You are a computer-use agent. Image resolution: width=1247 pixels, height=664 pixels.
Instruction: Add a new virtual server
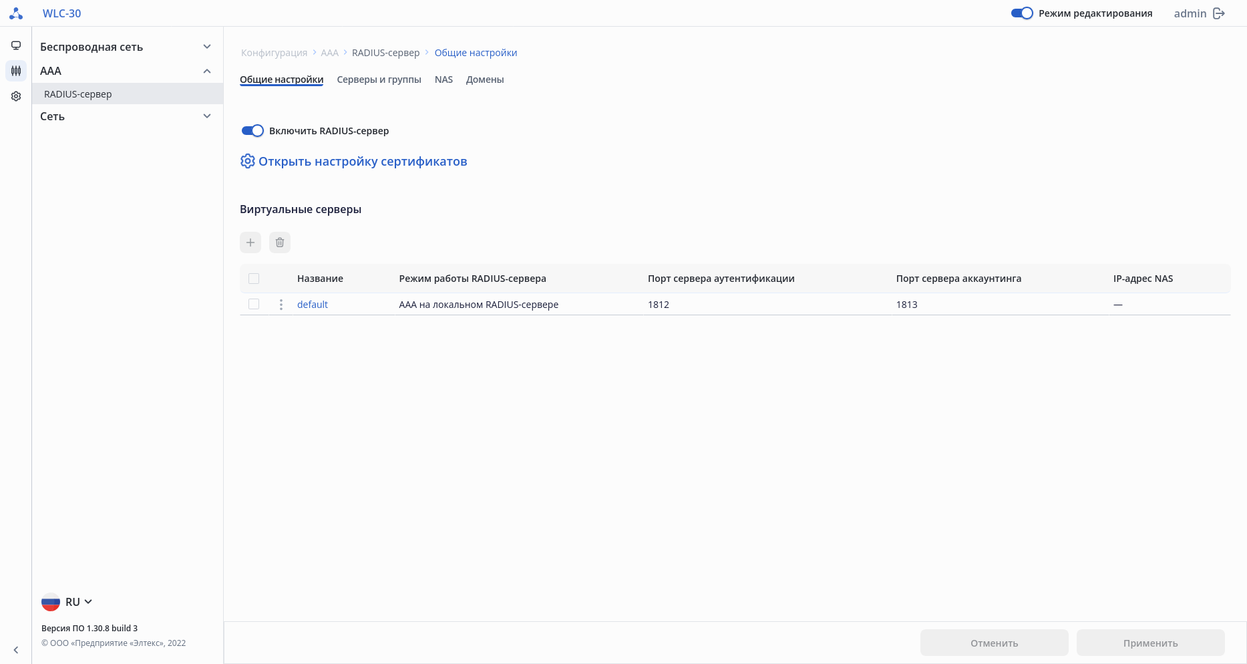[x=250, y=242]
